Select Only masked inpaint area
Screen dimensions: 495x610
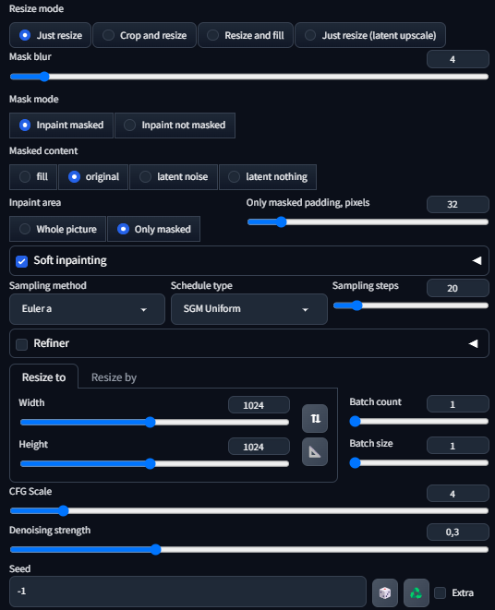154,229
